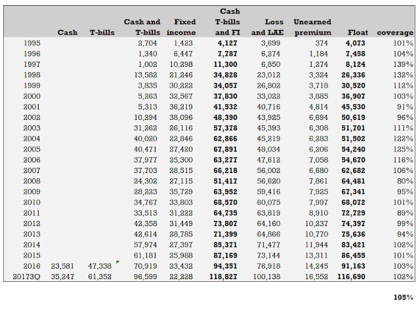
Task: Select 2009 total value 63,952
Action: click(x=225, y=192)
